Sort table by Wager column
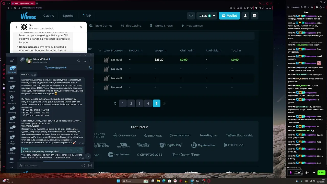 click(160, 51)
